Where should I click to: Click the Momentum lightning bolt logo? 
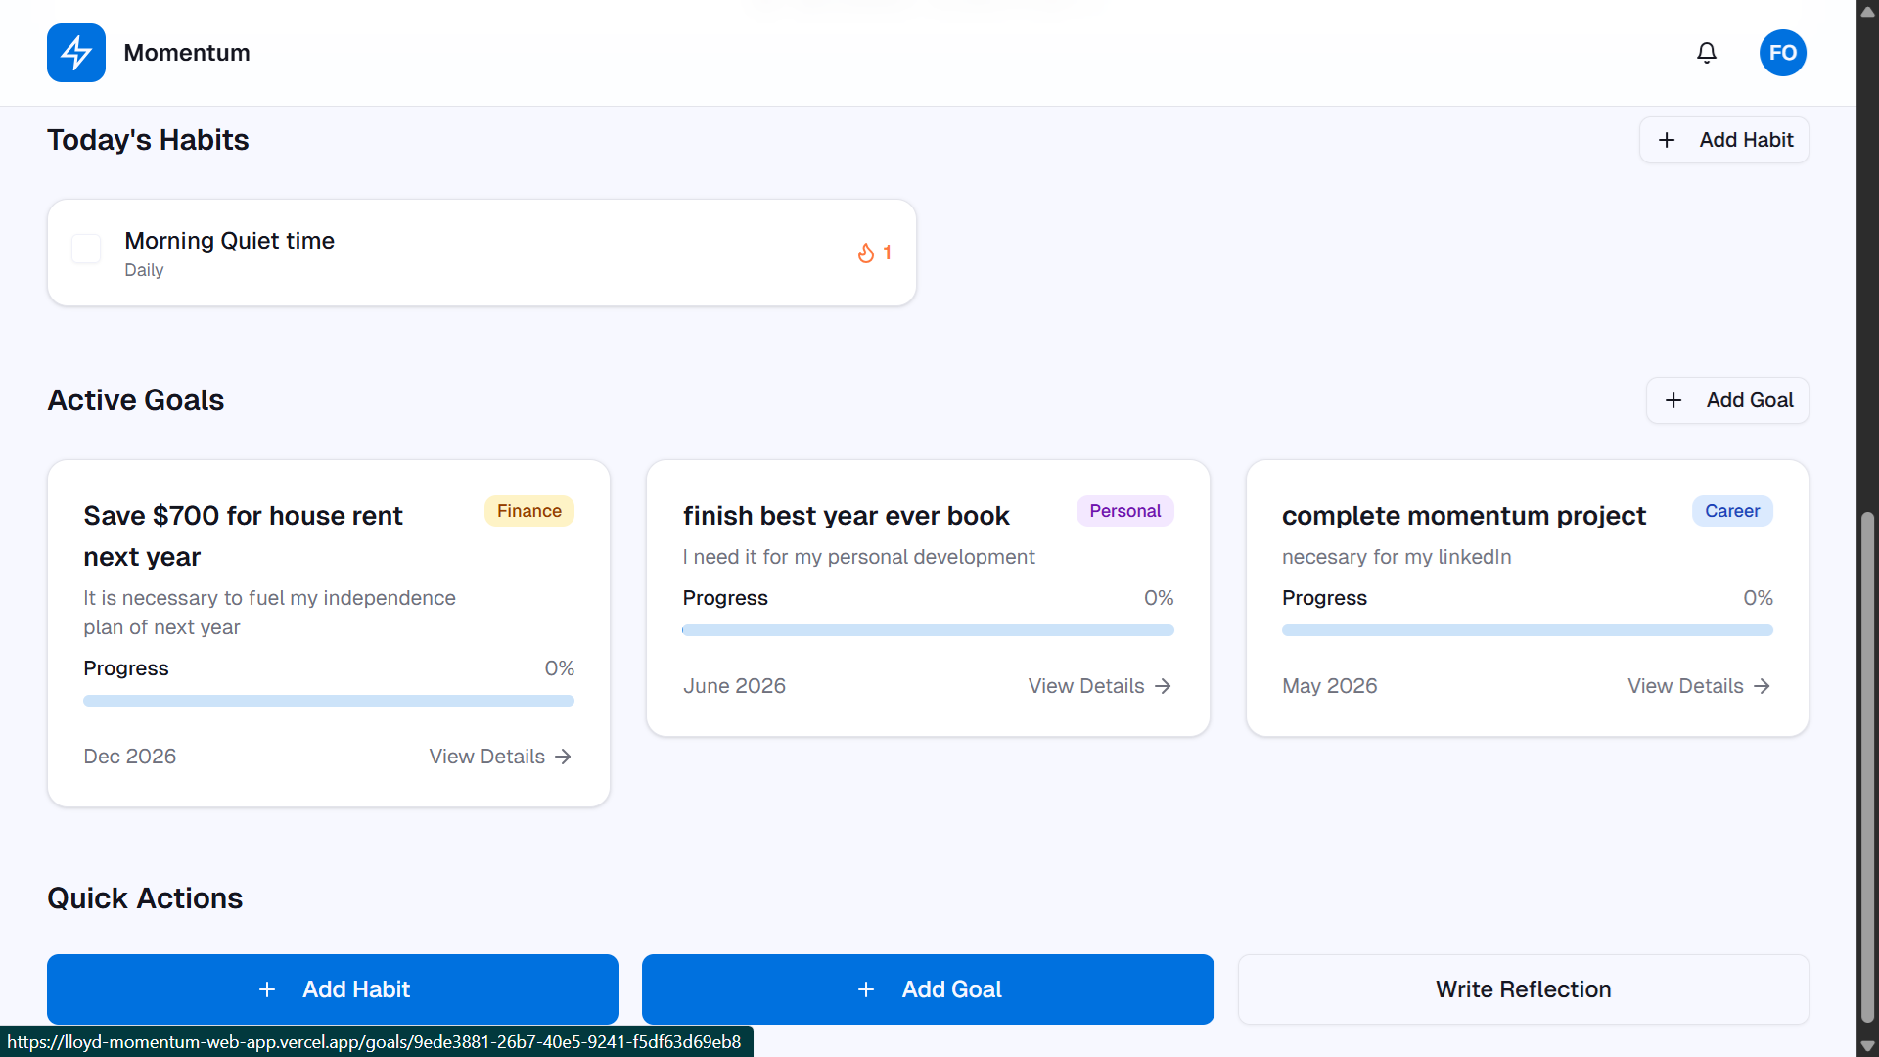[x=76, y=53]
